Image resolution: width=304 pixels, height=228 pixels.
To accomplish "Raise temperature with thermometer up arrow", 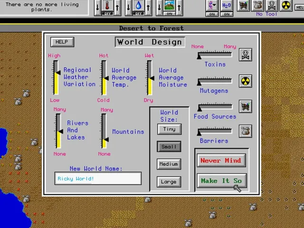I will 117,8.
